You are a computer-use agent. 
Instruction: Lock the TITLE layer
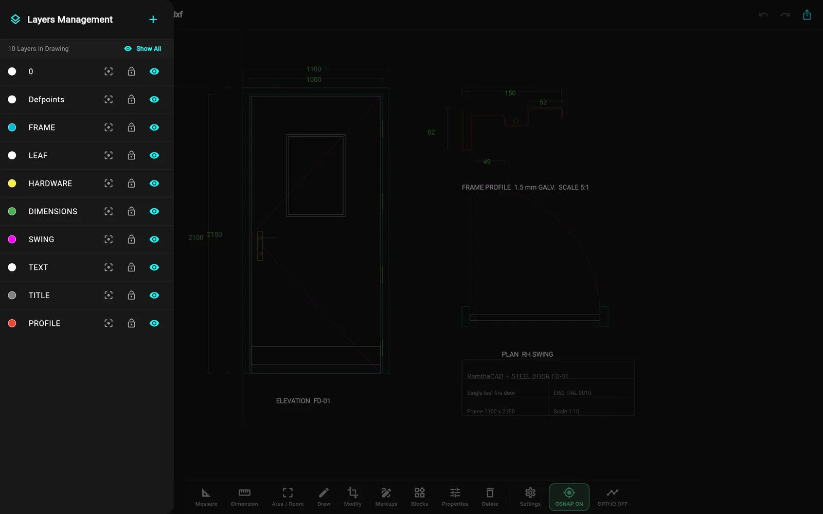pos(132,295)
